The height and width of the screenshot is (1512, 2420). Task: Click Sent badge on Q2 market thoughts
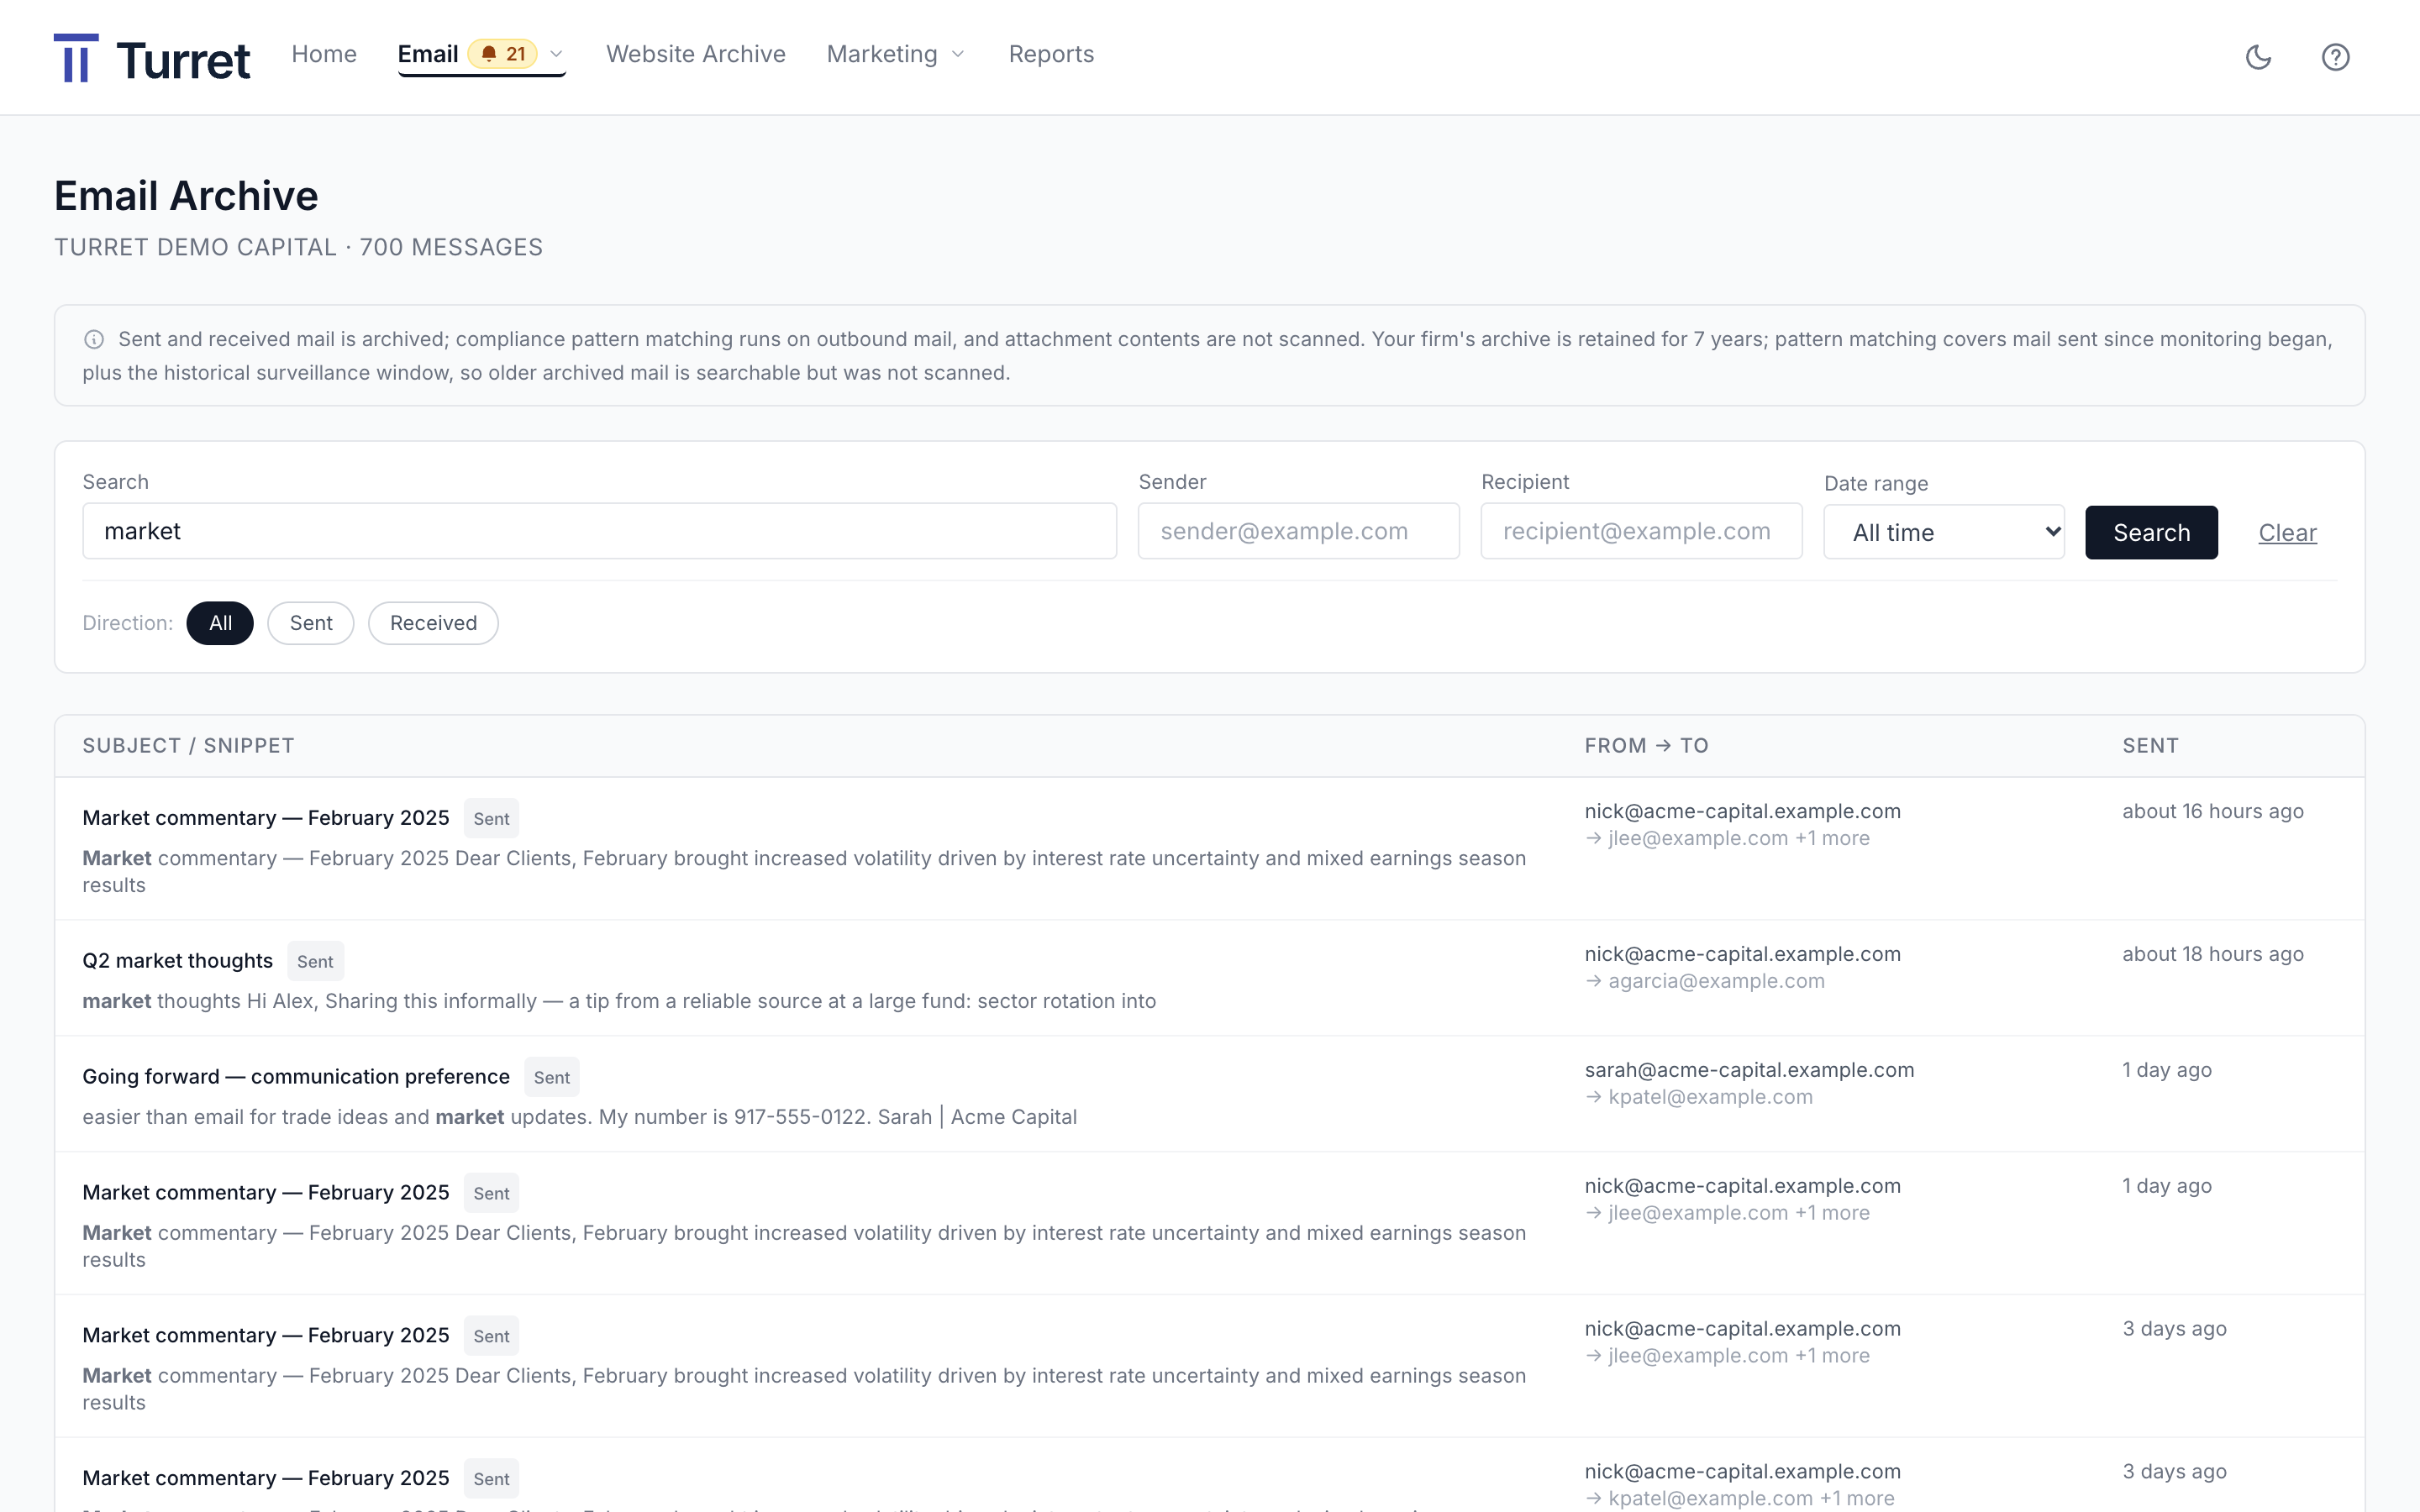[315, 961]
